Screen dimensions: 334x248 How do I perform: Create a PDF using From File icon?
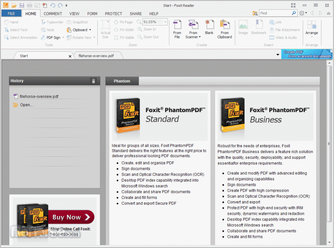point(177,29)
